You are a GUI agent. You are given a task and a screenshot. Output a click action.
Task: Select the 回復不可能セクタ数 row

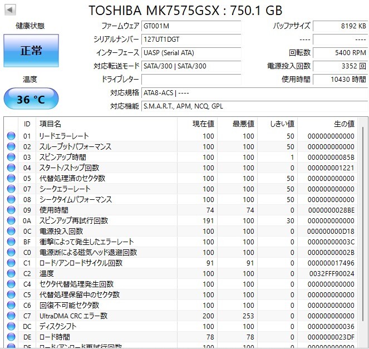pos(181,305)
